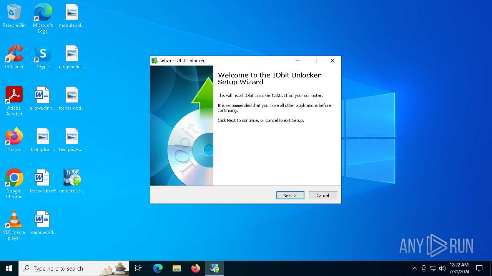492x276 pixels.
Task: Open the Windows Start menu
Action: tap(9, 268)
